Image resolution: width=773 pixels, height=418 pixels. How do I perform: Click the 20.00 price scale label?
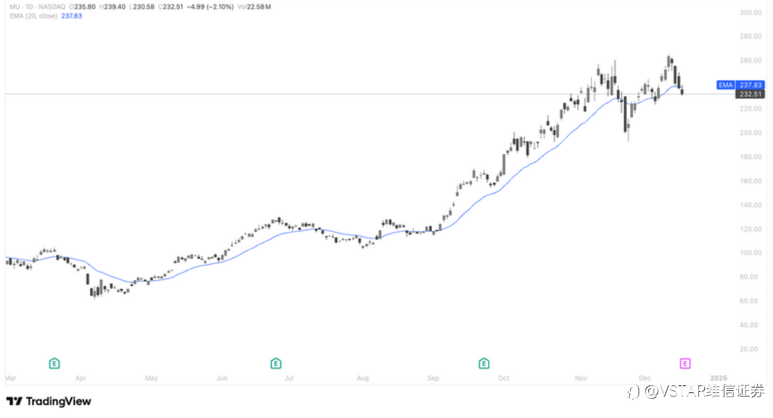tap(751, 349)
